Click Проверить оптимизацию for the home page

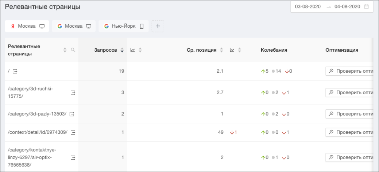pos(349,71)
